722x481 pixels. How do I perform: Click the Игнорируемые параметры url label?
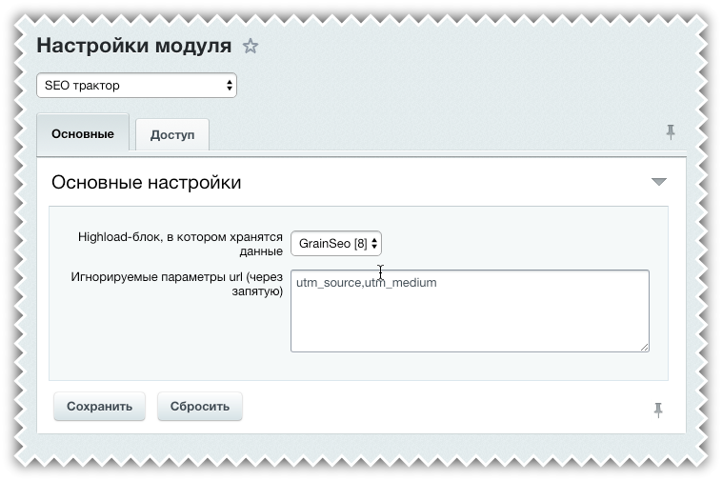coord(176,284)
